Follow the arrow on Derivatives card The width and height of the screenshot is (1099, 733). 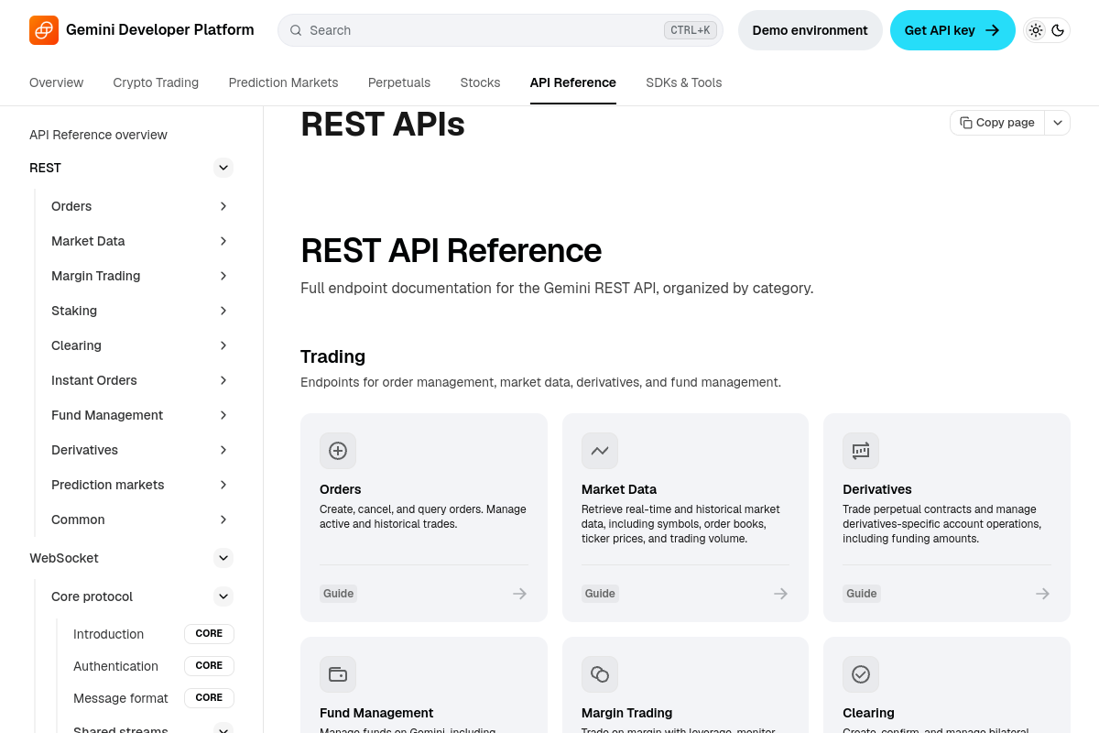(x=1042, y=594)
